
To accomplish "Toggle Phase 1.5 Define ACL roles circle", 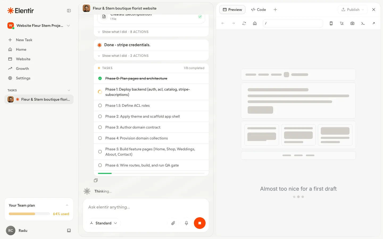I will (100, 105).
